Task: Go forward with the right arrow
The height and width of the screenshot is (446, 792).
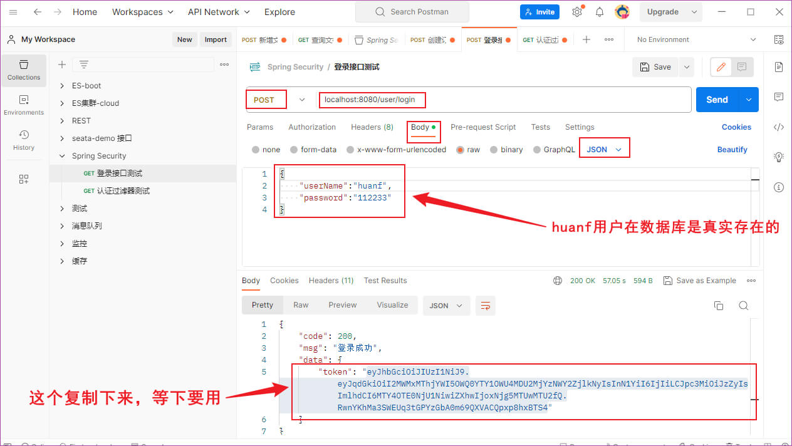Action: (x=58, y=12)
